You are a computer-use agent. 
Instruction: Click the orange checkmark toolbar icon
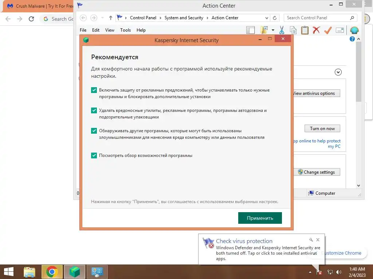328,30
